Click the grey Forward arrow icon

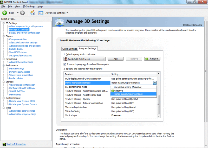pos(22,13)
